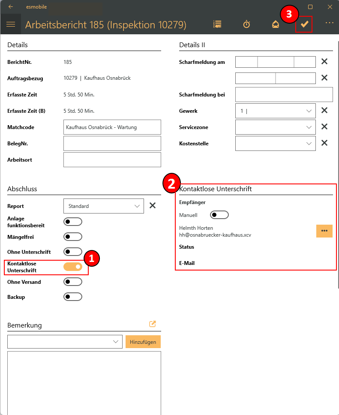Toggle Manuell recipient switch
339x415 pixels.
click(x=219, y=215)
